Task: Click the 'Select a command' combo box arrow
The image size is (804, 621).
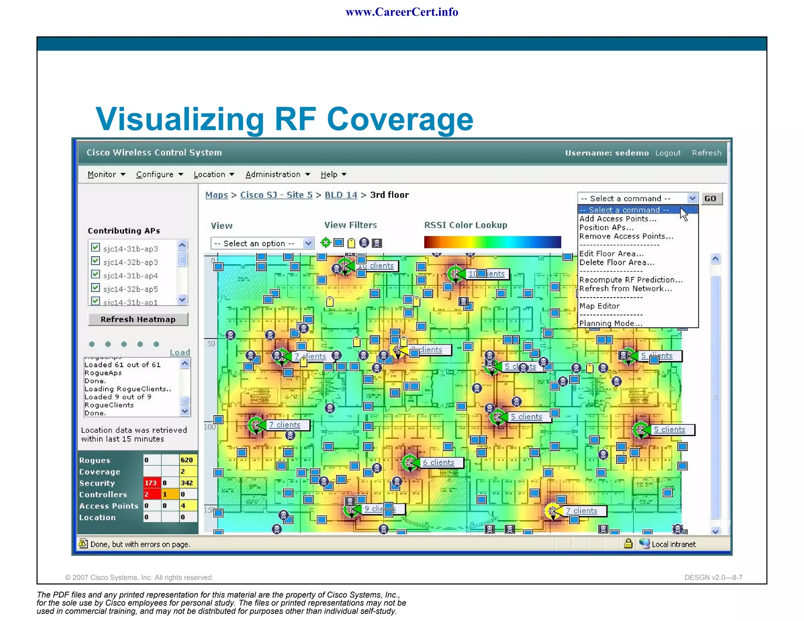Action: [692, 198]
